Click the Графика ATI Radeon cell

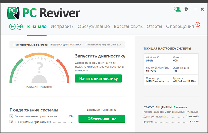tap(185, 80)
